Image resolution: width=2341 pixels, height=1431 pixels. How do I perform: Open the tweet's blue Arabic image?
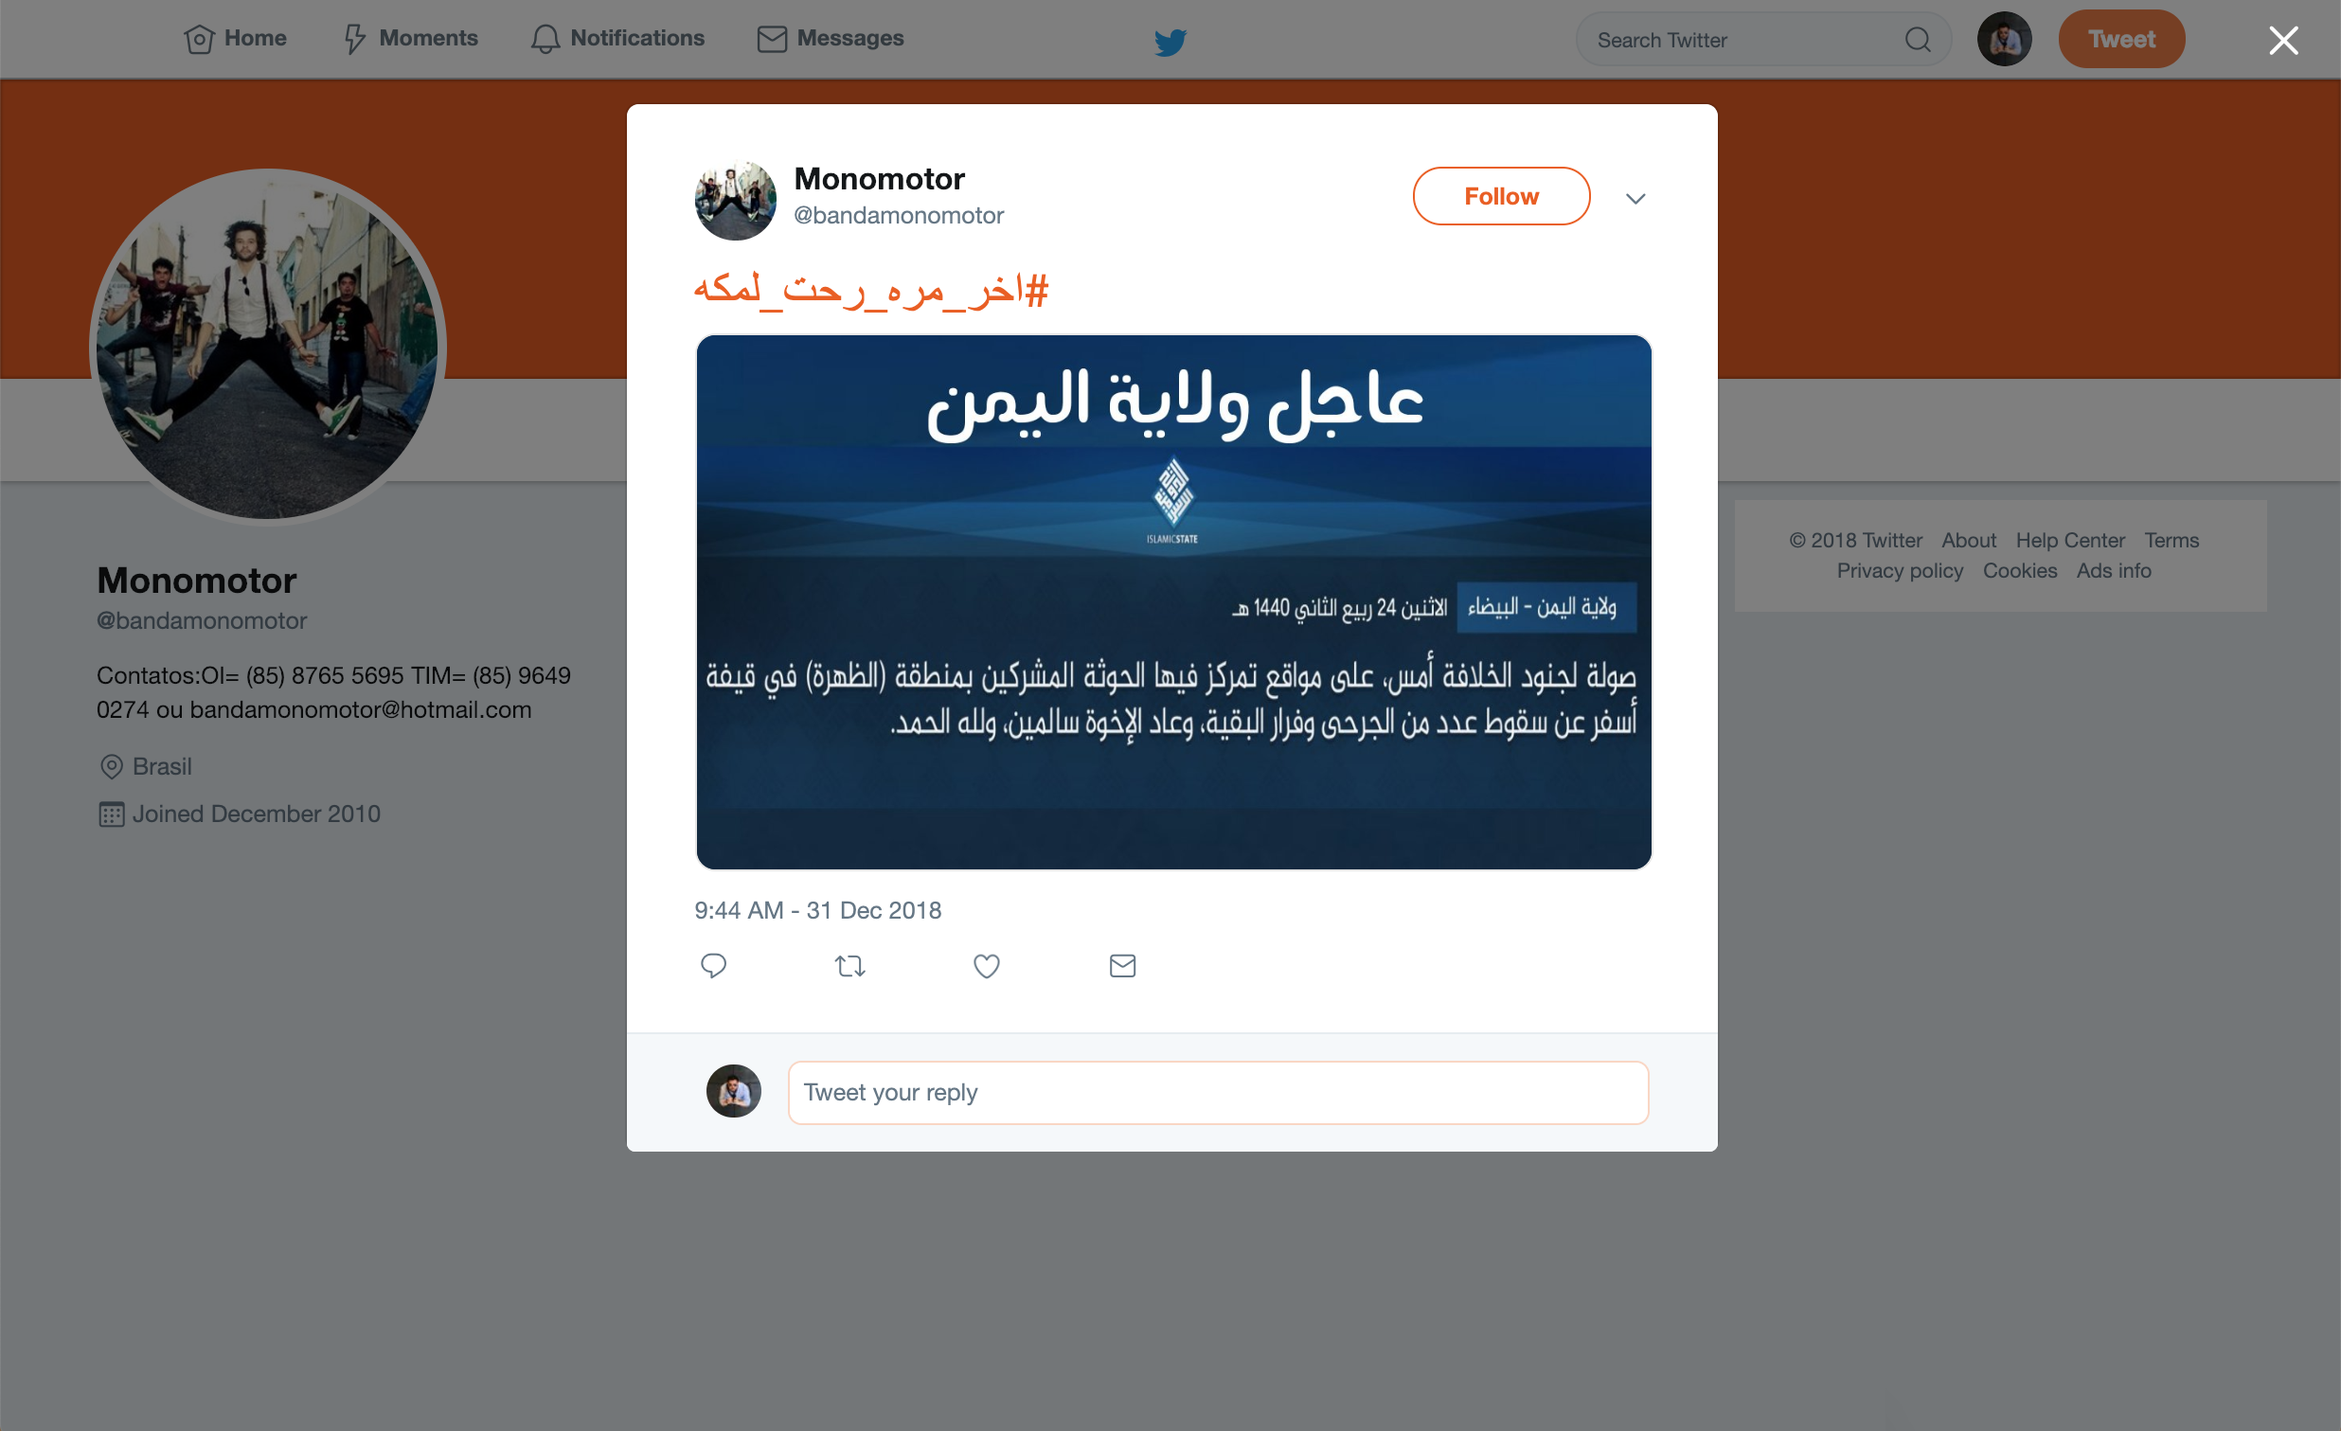pos(1172,601)
